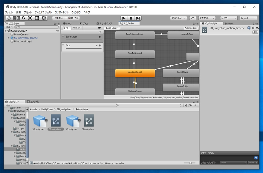Switch to the シーン tab
The image size is (263, 173).
tap(68, 24)
